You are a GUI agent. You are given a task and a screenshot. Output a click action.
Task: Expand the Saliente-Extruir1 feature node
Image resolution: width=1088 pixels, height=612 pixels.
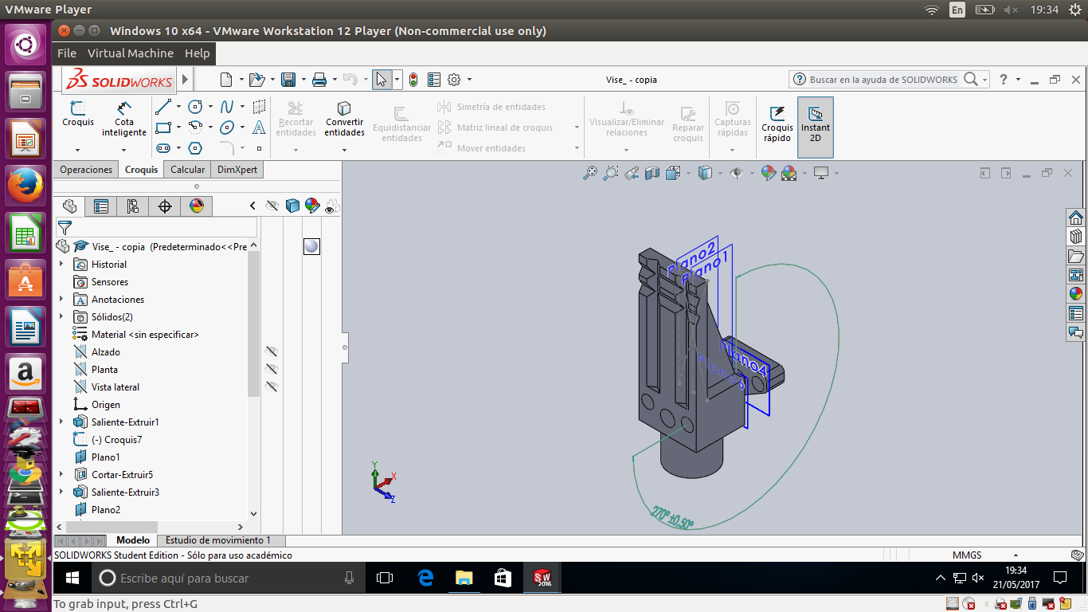click(61, 422)
